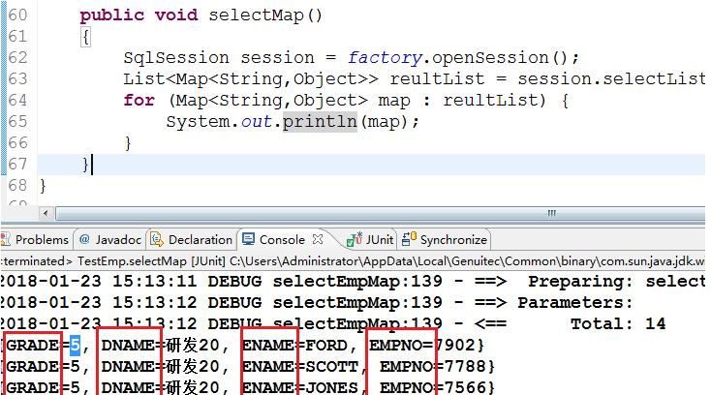Click the selected 5 in first GRADE row

[74, 345]
